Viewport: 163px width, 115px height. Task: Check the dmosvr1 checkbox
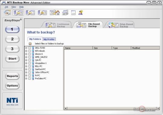coord(30,54)
